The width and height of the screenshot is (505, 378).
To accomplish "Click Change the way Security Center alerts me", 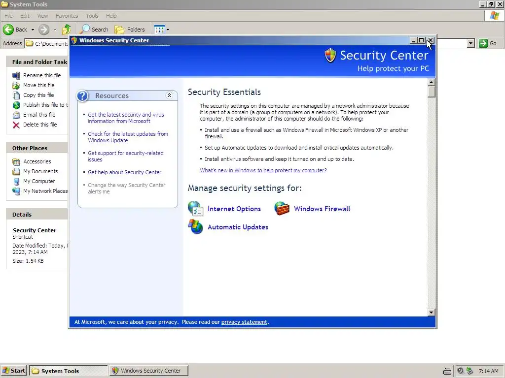I will 127,189.
